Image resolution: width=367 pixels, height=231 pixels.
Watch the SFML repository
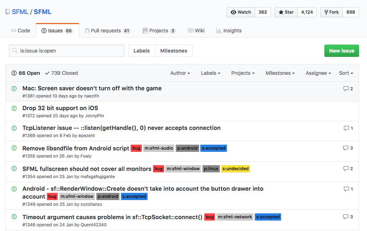[x=241, y=12]
